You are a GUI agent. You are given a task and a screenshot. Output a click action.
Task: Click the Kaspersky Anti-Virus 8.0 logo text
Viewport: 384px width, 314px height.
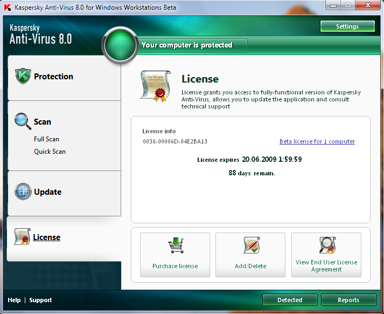tap(40, 35)
